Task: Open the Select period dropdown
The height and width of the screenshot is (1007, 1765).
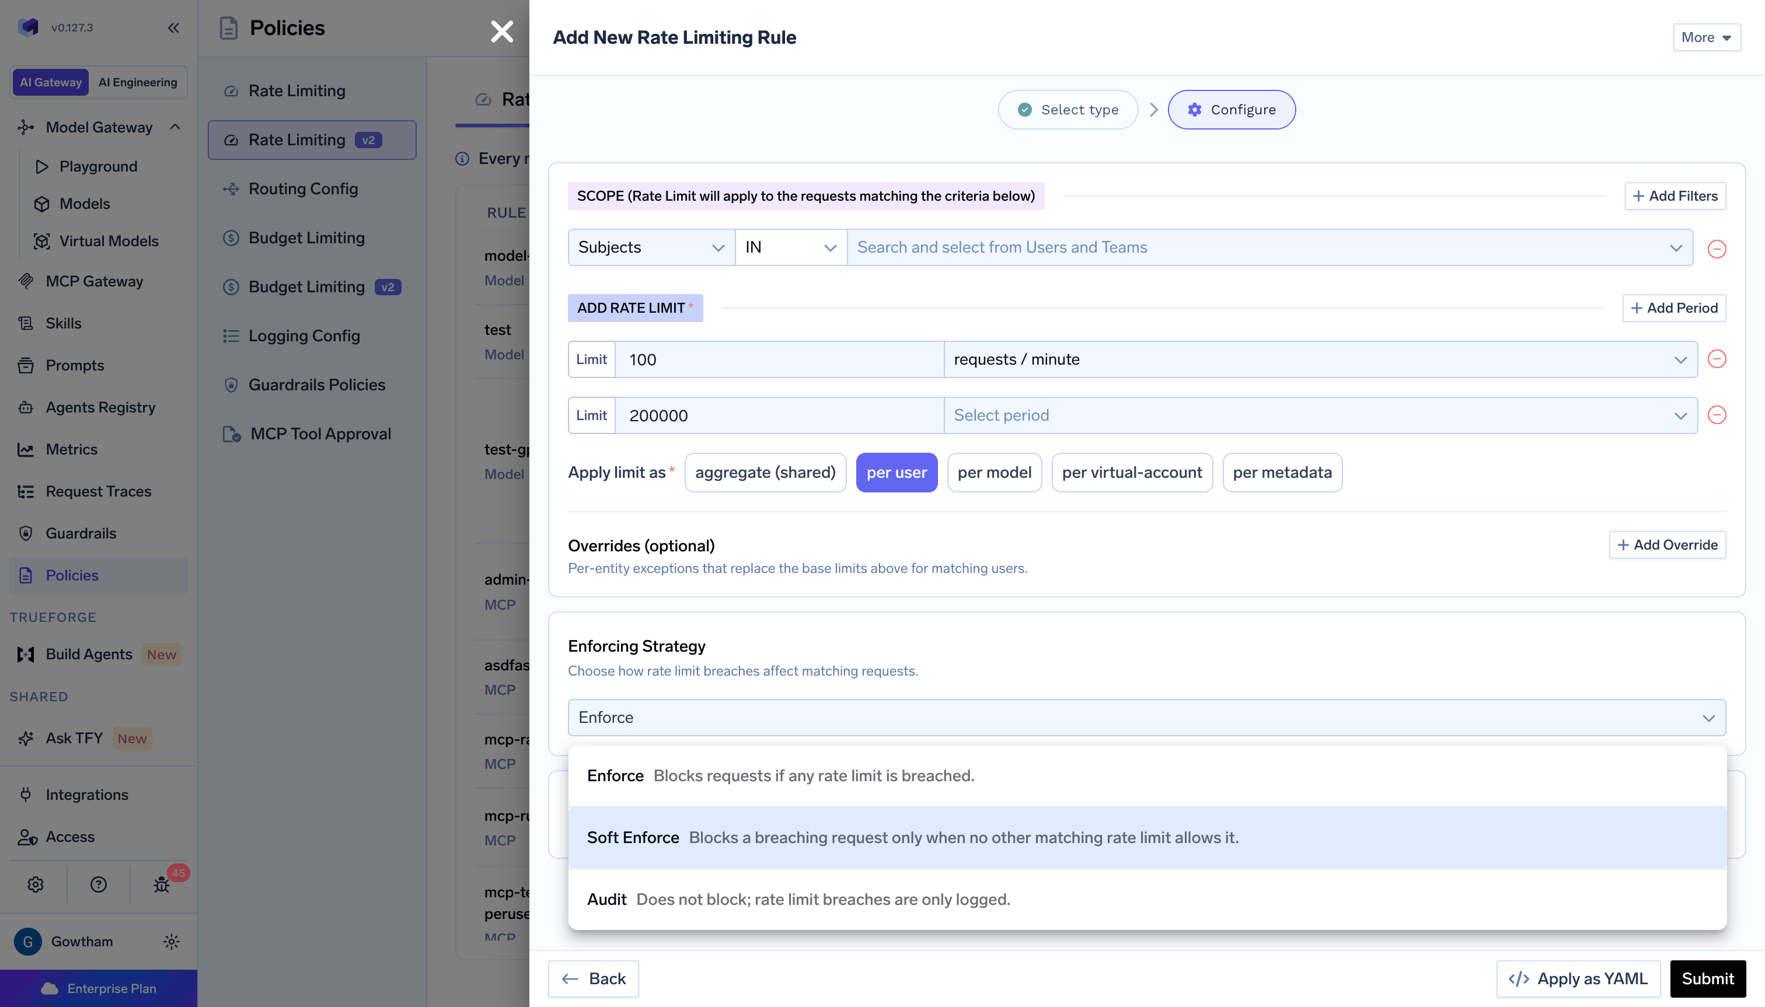Action: [1320, 415]
